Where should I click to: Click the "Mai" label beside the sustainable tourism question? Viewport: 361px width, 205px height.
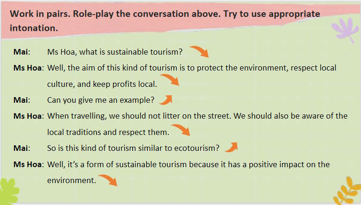(21, 51)
